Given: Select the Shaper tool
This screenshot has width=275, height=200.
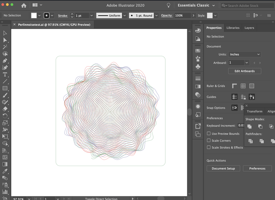Looking at the screenshot, I should tap(5, 102).
